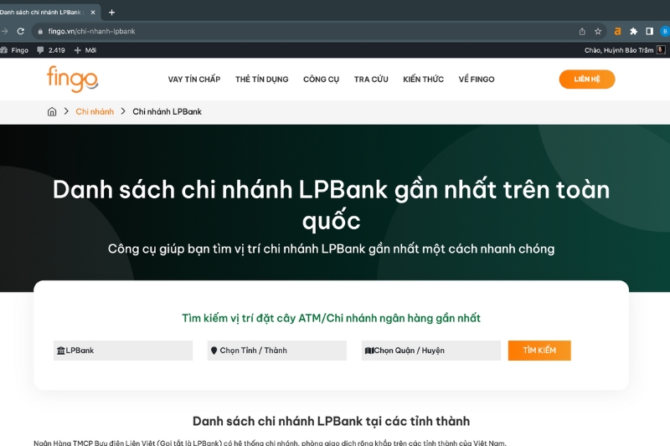Open the Chrome profile avatar
The image size is (670, 446).
[x=665, y=31]
